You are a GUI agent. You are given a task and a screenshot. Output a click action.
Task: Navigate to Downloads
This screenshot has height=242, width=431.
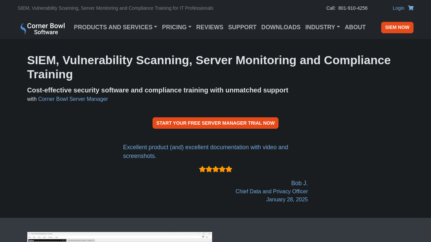point(281,27)
